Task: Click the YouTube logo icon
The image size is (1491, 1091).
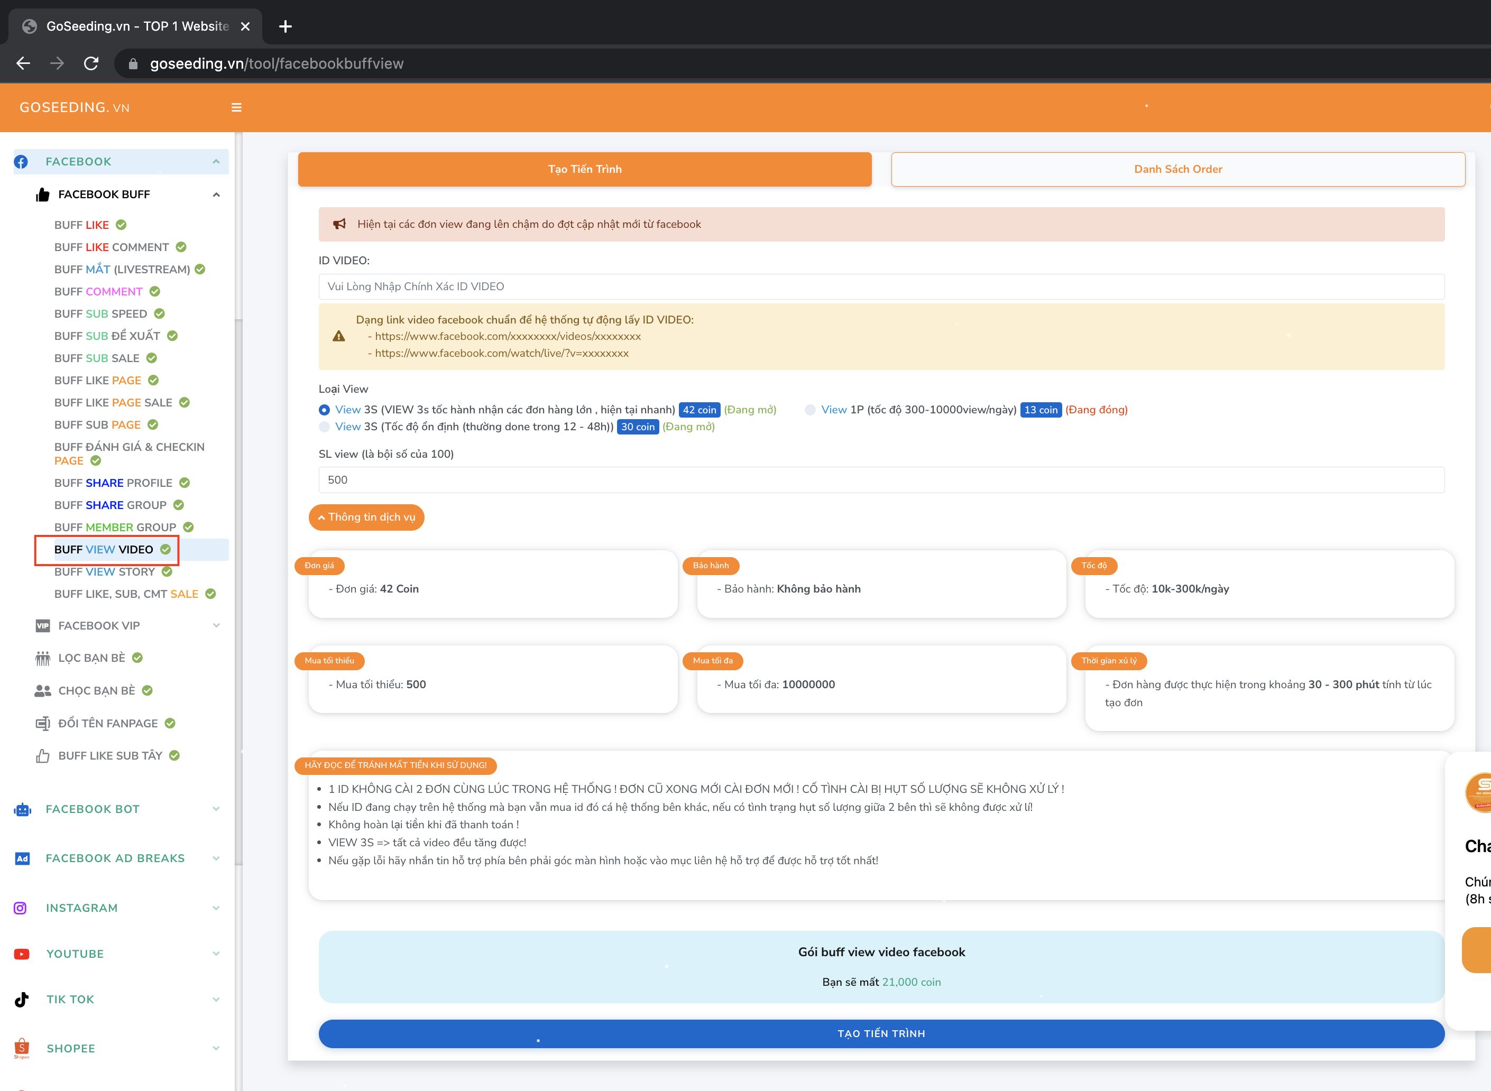Action: pyautogui.click(x=22, y=954)
